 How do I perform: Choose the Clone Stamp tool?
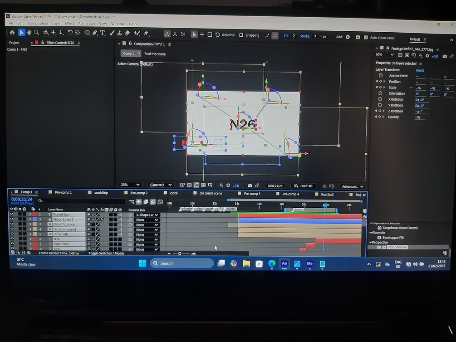click(120, 34)
